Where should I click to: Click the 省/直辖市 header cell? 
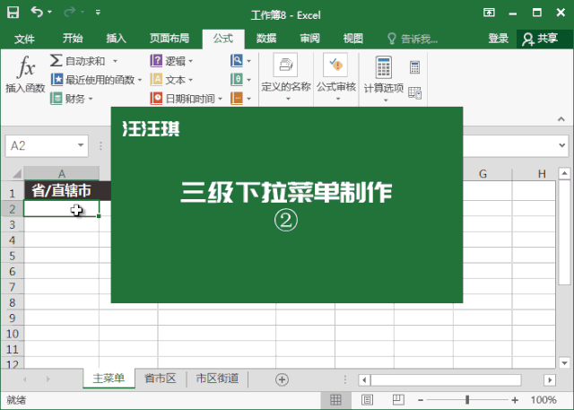(x=62, y=191)
